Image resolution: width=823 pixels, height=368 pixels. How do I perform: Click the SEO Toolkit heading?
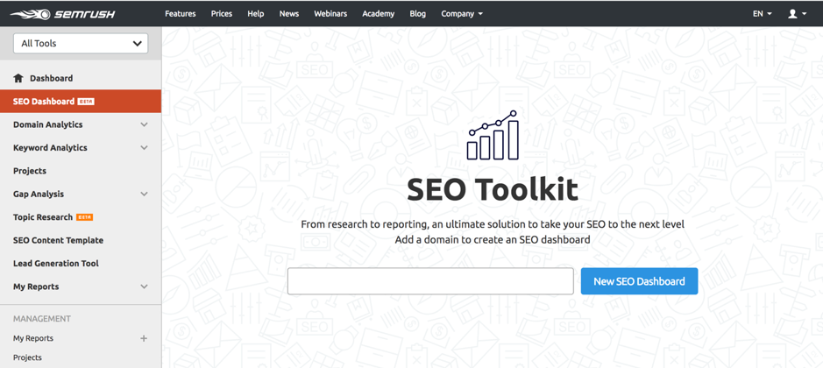[x=493, y=190]
